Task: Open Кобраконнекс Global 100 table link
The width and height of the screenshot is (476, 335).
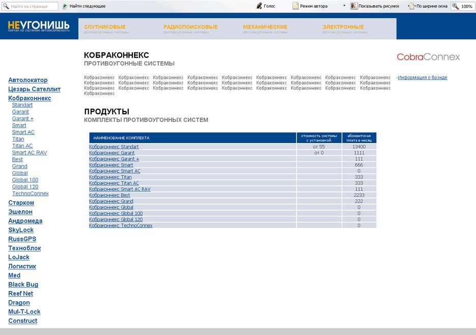Action: [x=116, y=213]
